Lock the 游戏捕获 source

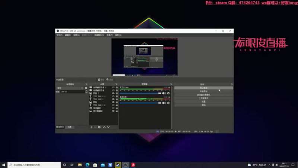point(117,108)
